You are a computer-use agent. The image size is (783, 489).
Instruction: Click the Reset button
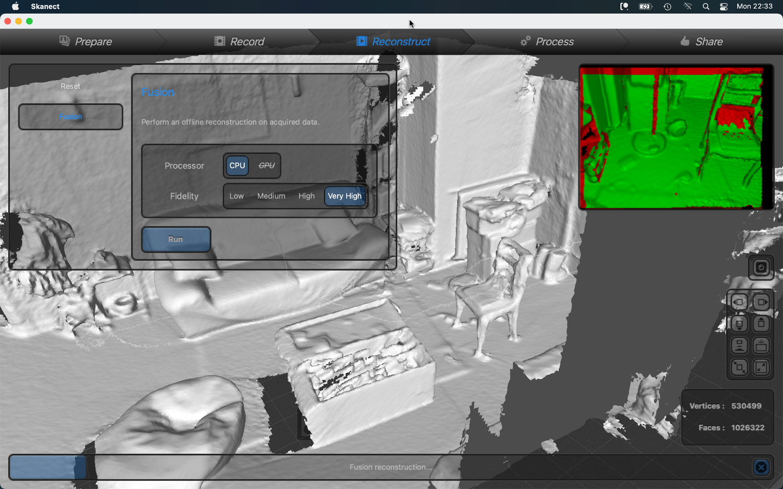pos(70,86)
